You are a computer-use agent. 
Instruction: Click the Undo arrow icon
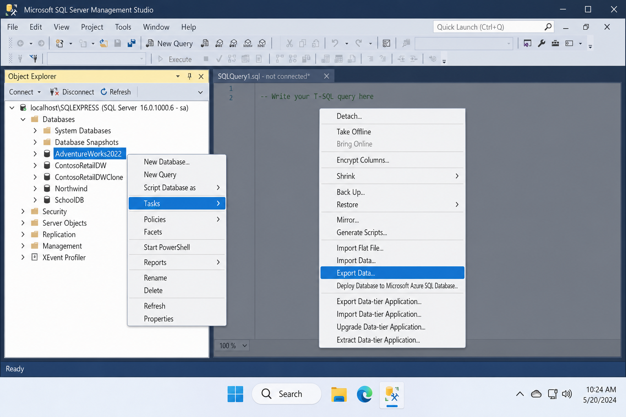(x=335, y=43)
